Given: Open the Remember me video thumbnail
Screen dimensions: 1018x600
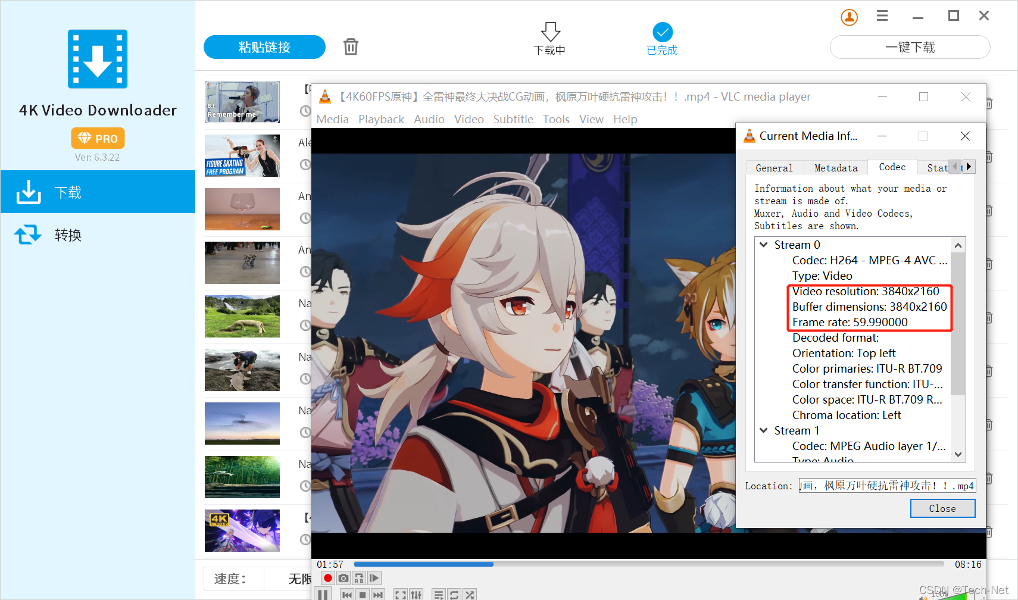Looking at the screenshot, I should 242,102.
